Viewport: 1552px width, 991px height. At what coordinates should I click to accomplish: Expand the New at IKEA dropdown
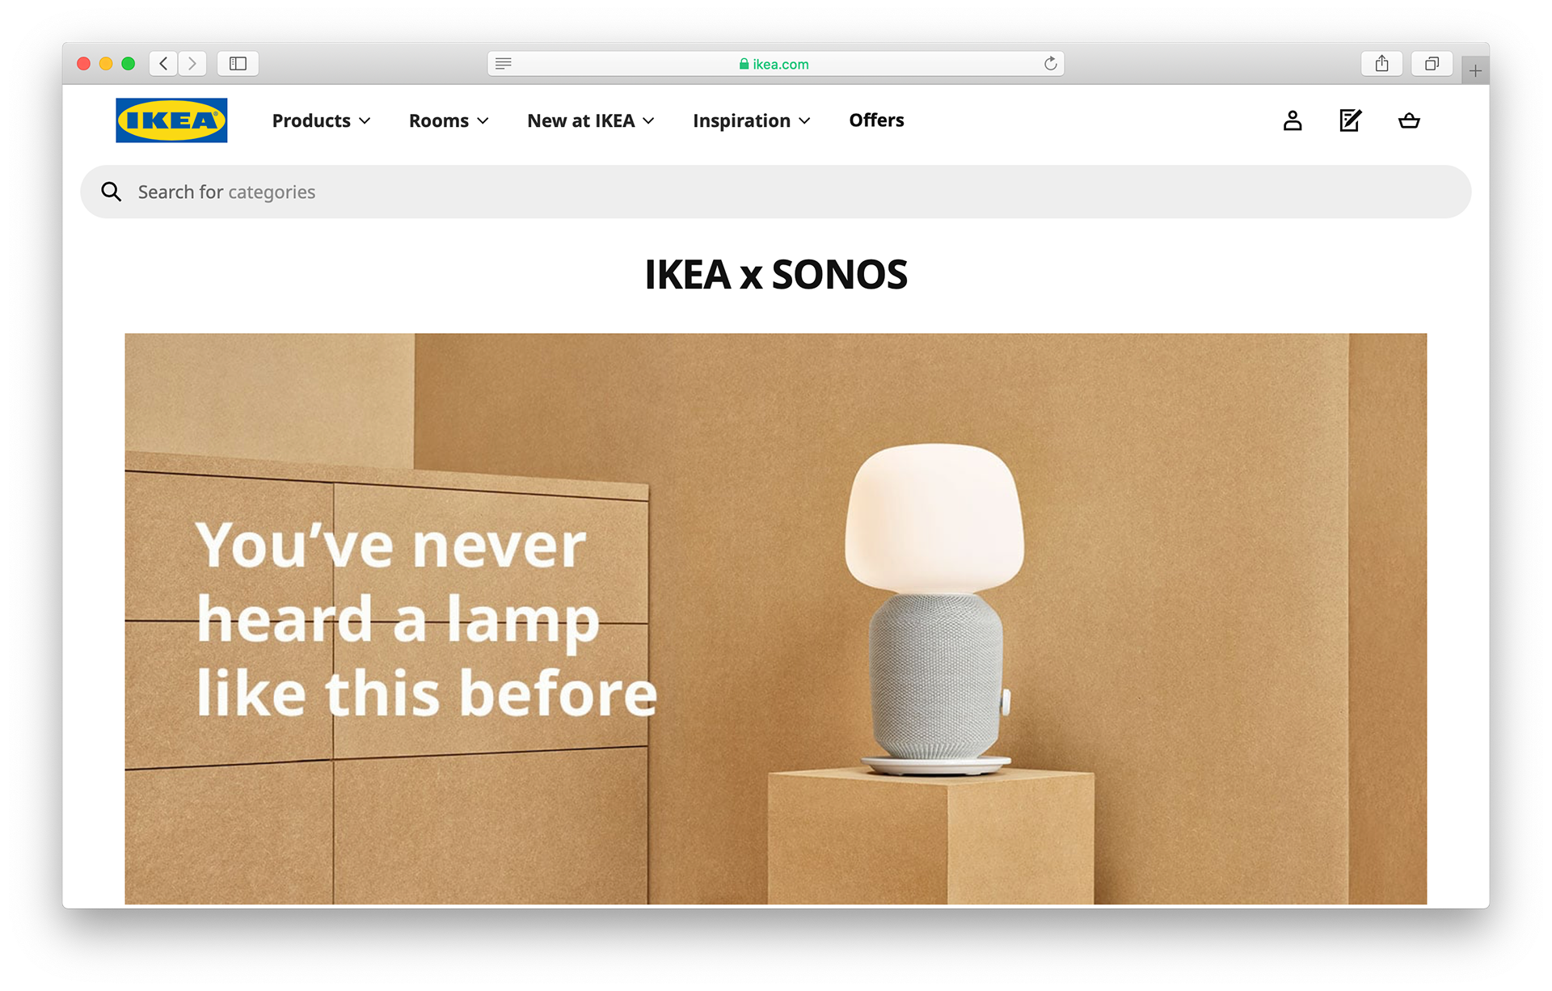point(591,120)
